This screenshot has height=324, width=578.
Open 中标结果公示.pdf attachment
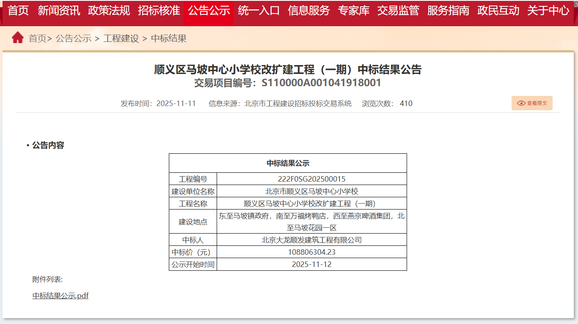[x=61, y=296]
